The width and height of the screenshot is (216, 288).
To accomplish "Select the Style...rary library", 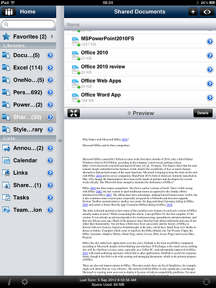I will click(28, 129).
